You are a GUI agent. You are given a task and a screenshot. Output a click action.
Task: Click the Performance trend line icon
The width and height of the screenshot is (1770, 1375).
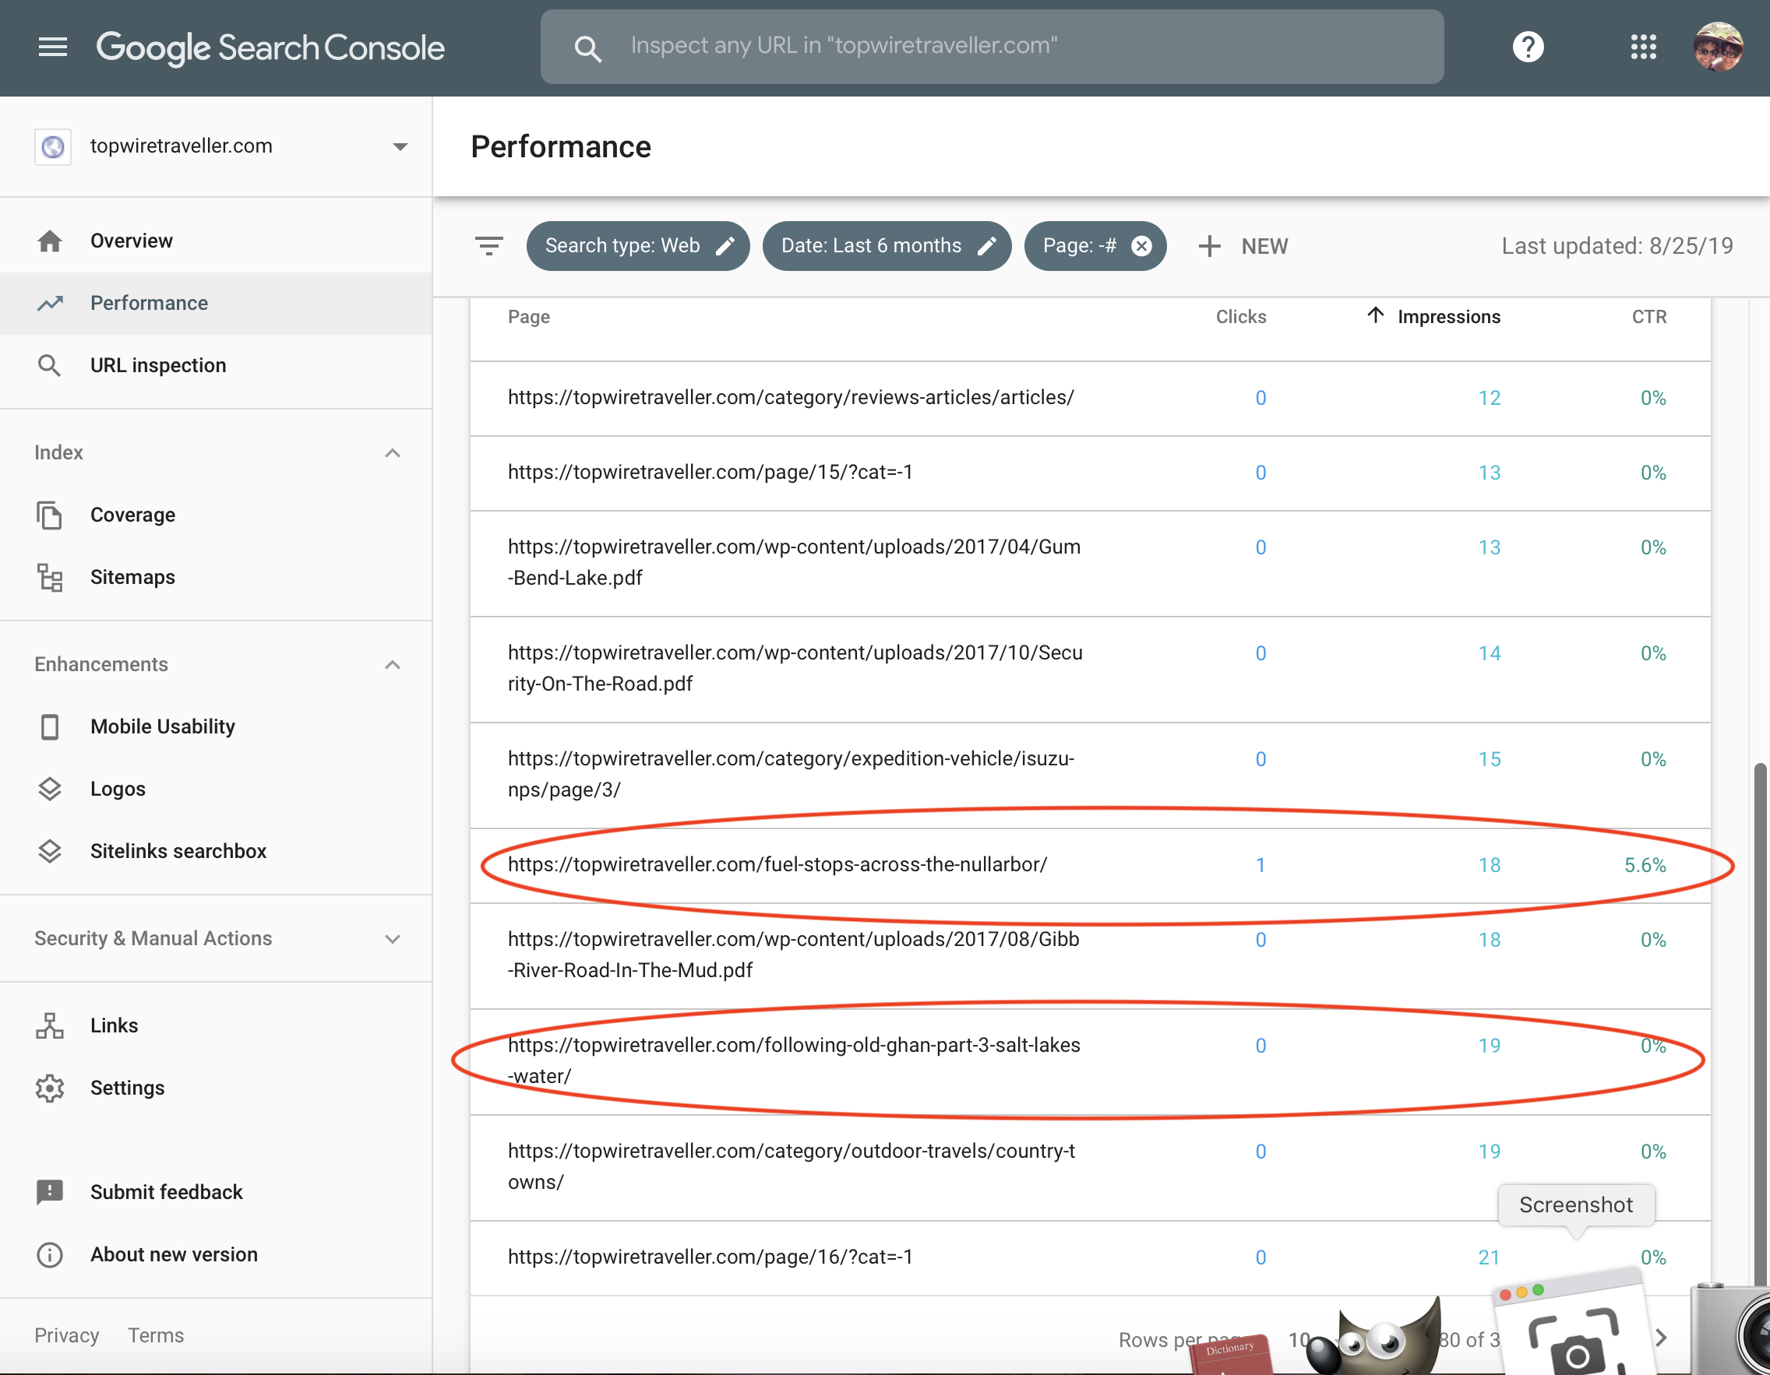pos(49,303)
